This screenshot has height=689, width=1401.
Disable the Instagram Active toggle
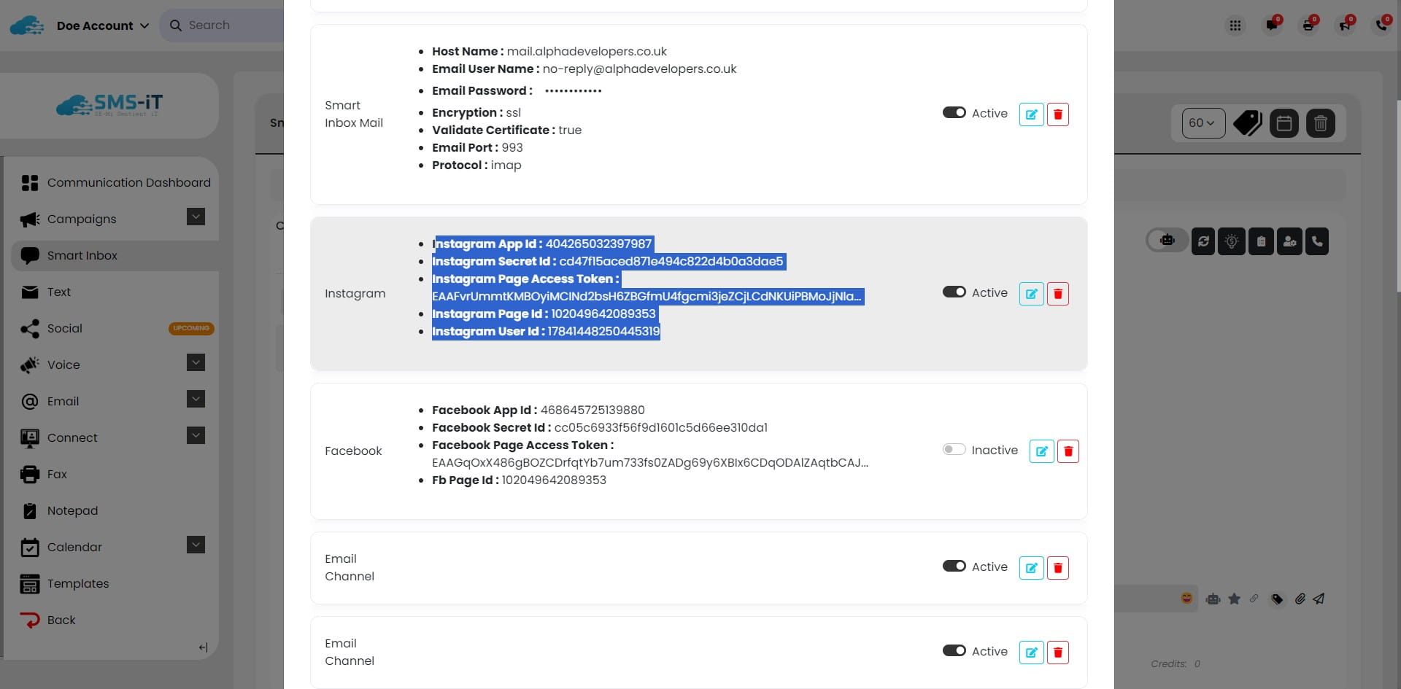point(954,292)
